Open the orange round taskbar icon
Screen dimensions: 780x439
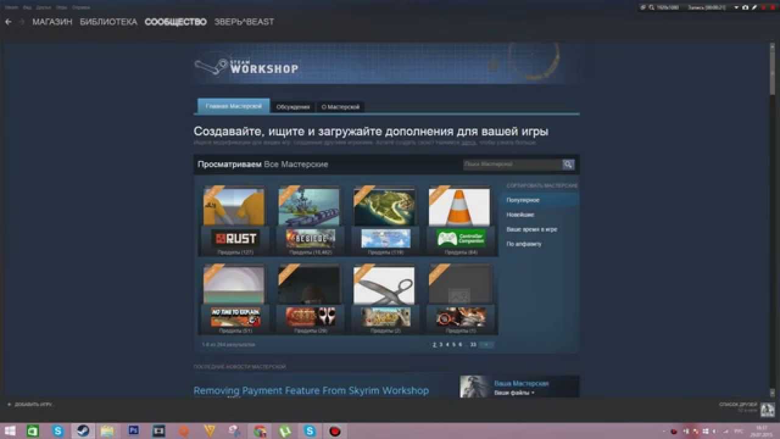coord(184,431)
